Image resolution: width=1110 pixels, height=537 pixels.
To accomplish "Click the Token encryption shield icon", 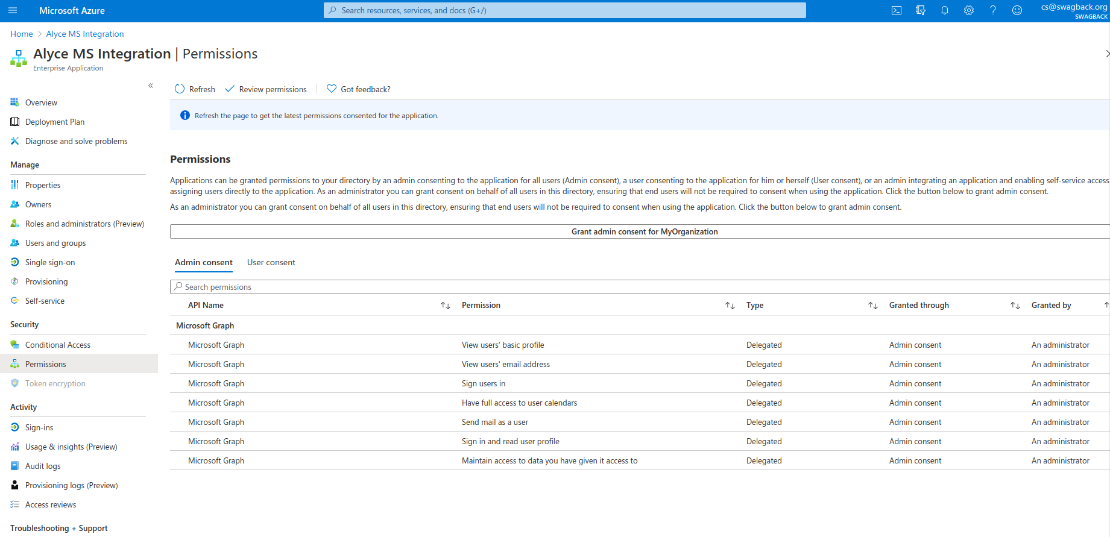I will pos(15,383).
